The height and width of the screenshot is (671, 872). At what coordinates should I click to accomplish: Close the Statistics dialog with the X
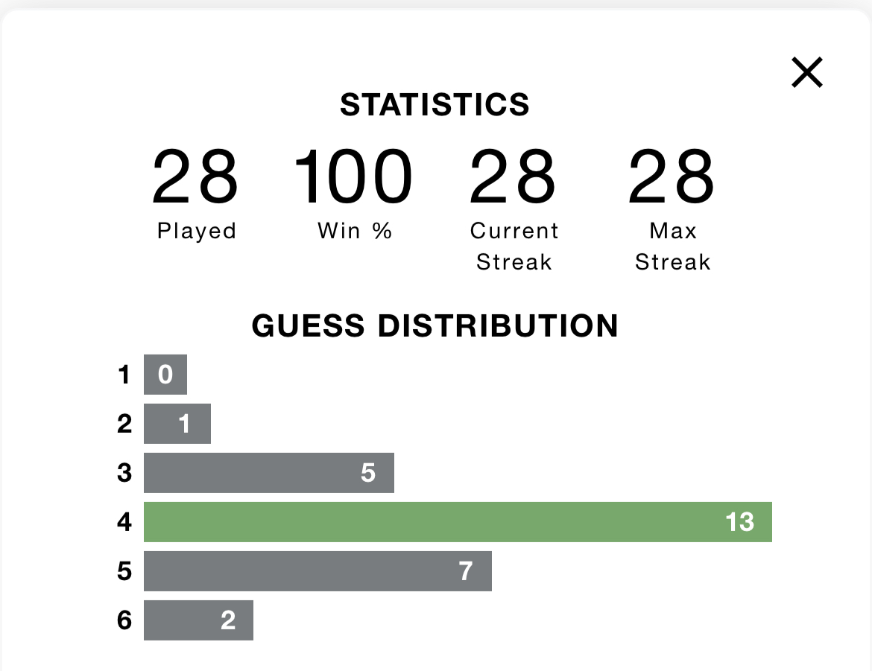[807, 72]
